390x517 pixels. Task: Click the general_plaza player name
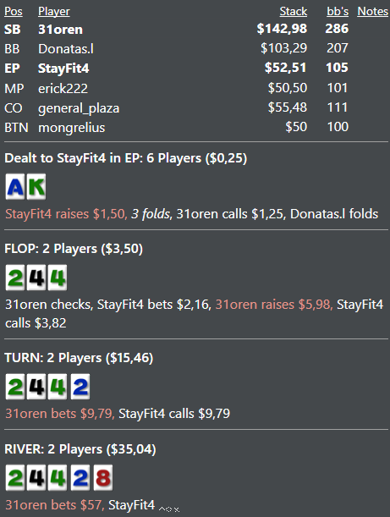pyautogui.click(x=79, y=108)
